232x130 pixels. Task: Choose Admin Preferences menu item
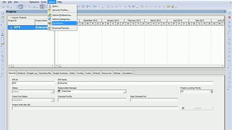coord(62,15)
